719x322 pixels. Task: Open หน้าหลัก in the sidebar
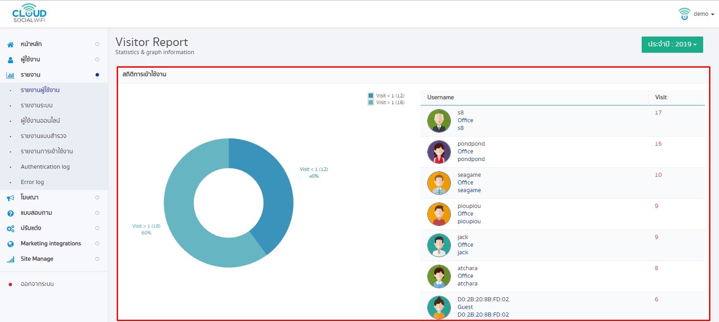pyautogui.click(x=31, y=44)
